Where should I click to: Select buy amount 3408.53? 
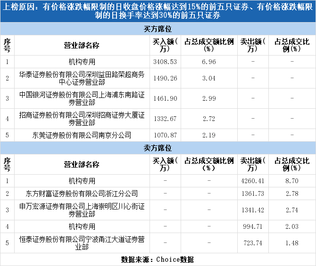click(x=165, y=62)
